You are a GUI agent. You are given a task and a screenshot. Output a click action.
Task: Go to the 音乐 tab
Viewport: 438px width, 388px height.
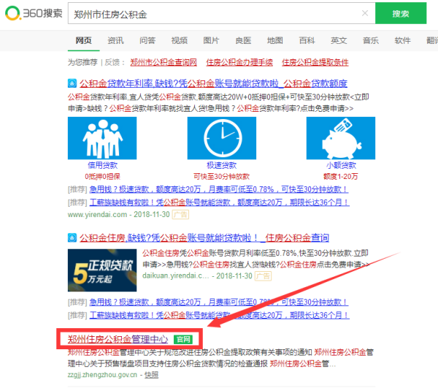[x=370, y=40]
